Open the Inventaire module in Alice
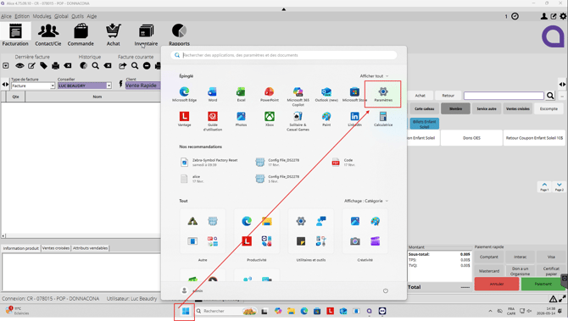Viewport: 568px width, 321px height. (146, 35)
